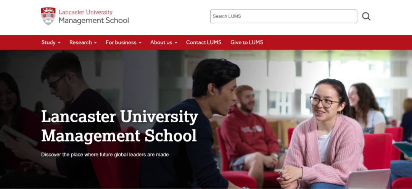Expand the caret arrow beside Research
The width and height of the screenshot is (412, 189).
95,43
